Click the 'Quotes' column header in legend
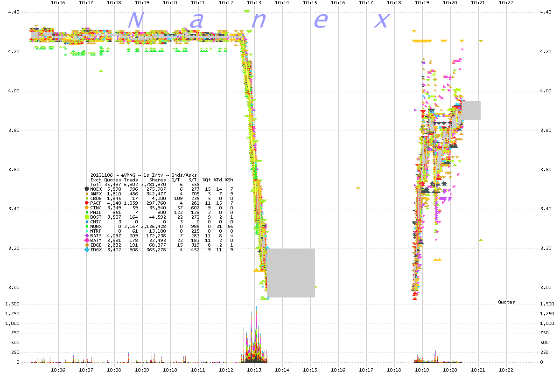This screenshot has height=373, width=560. point(112,180)
